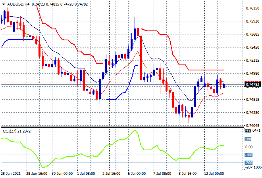
Task: Click the last blue candle on the chart
Action: click(x=224, y=86)
